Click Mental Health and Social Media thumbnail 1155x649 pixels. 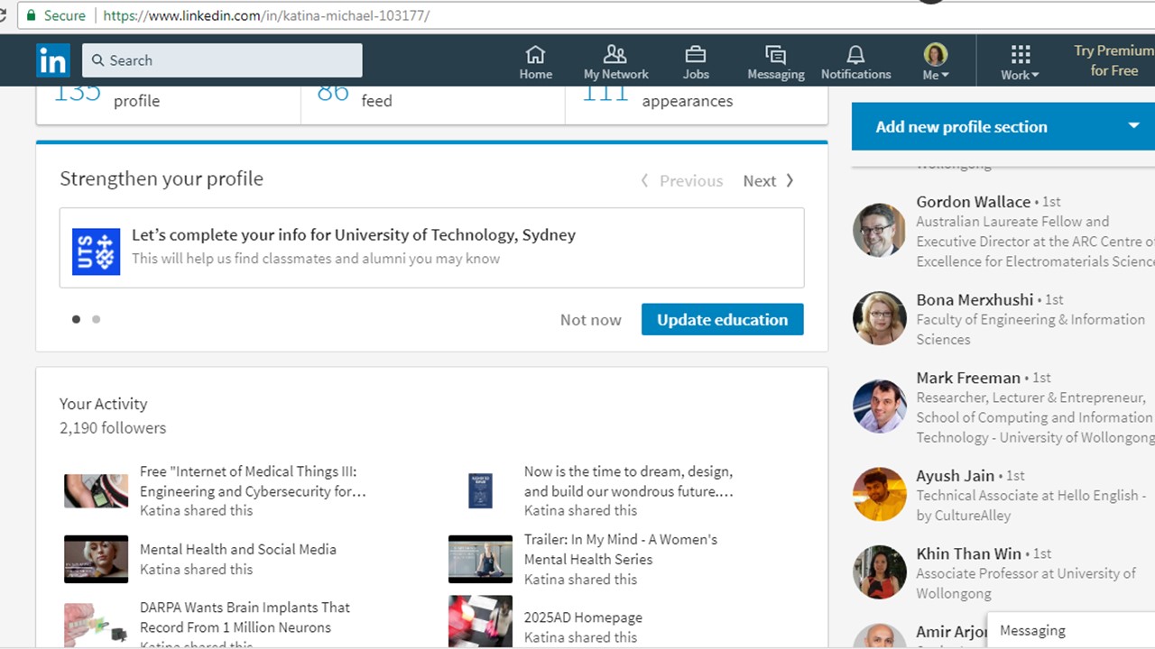pos(96,559)
